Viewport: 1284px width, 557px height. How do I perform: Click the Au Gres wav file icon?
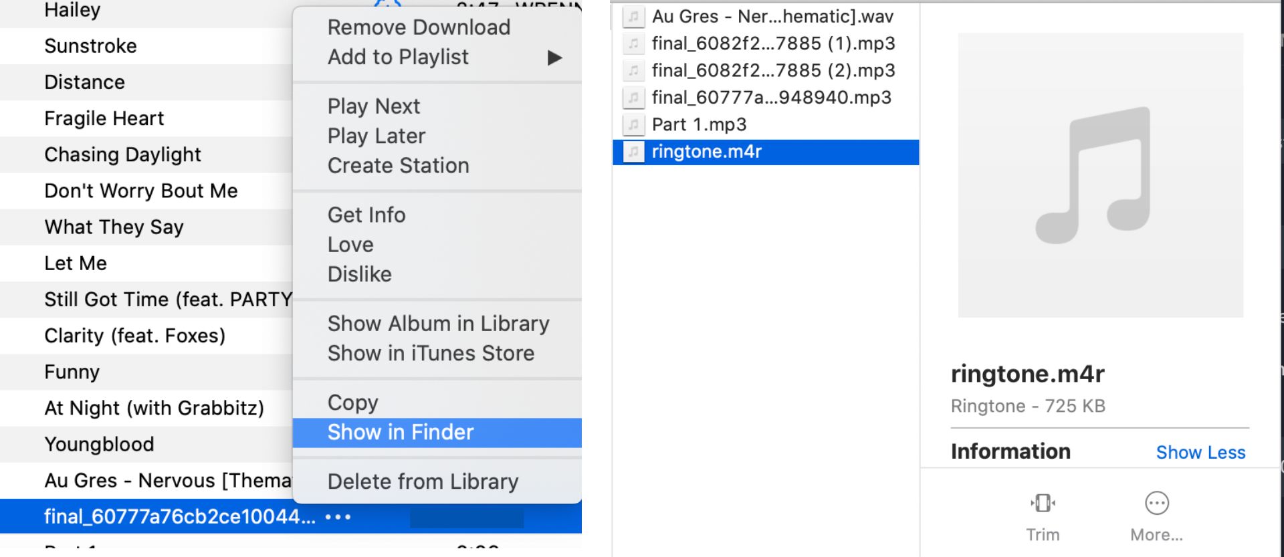pos(633,16)
